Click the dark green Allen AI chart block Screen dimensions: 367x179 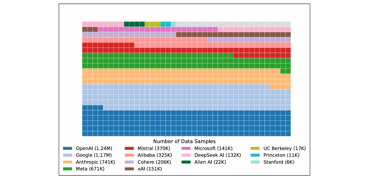point(134,24)
